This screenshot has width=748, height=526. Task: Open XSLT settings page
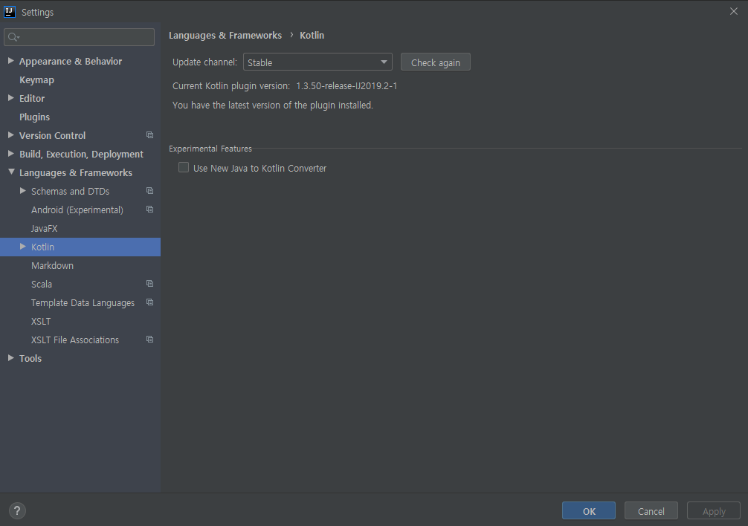41,322
